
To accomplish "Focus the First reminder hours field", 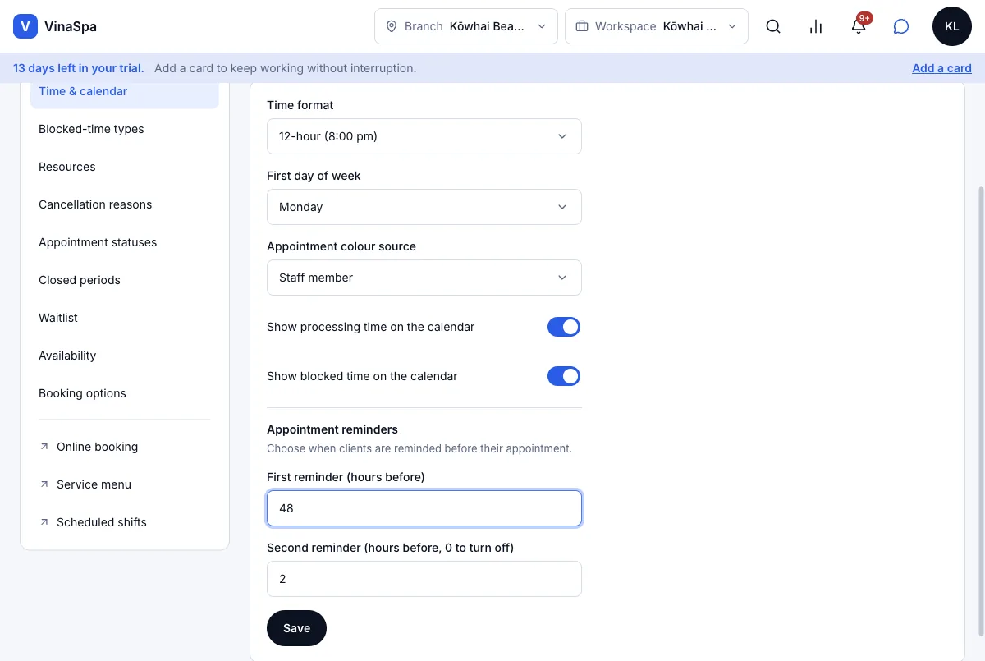I will (x=424, y=508).
